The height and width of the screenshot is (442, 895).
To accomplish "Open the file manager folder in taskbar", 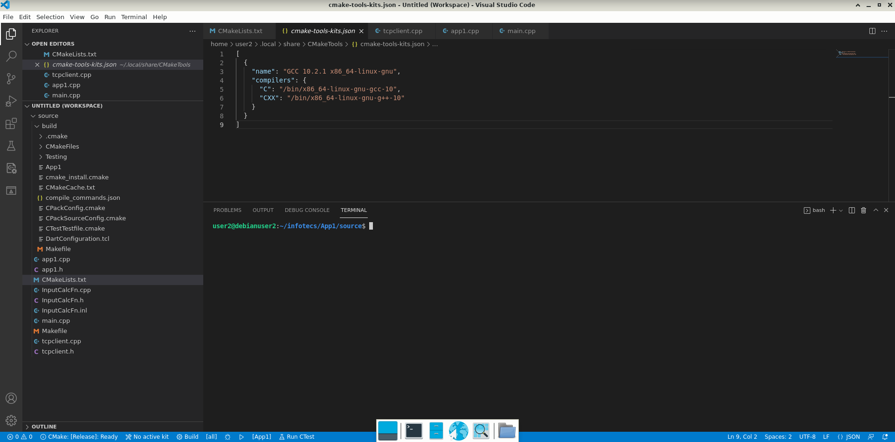I will [x=507, y=431].
